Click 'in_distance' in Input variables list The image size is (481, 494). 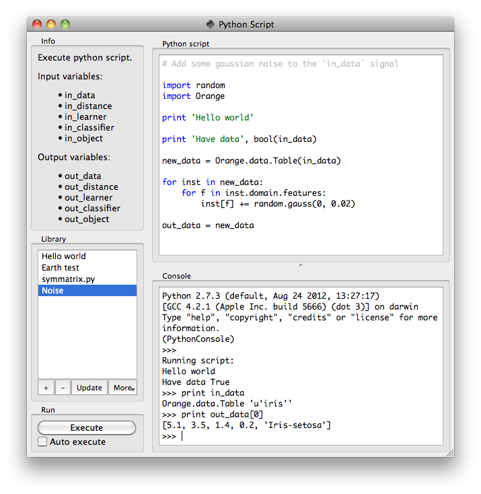88,106
